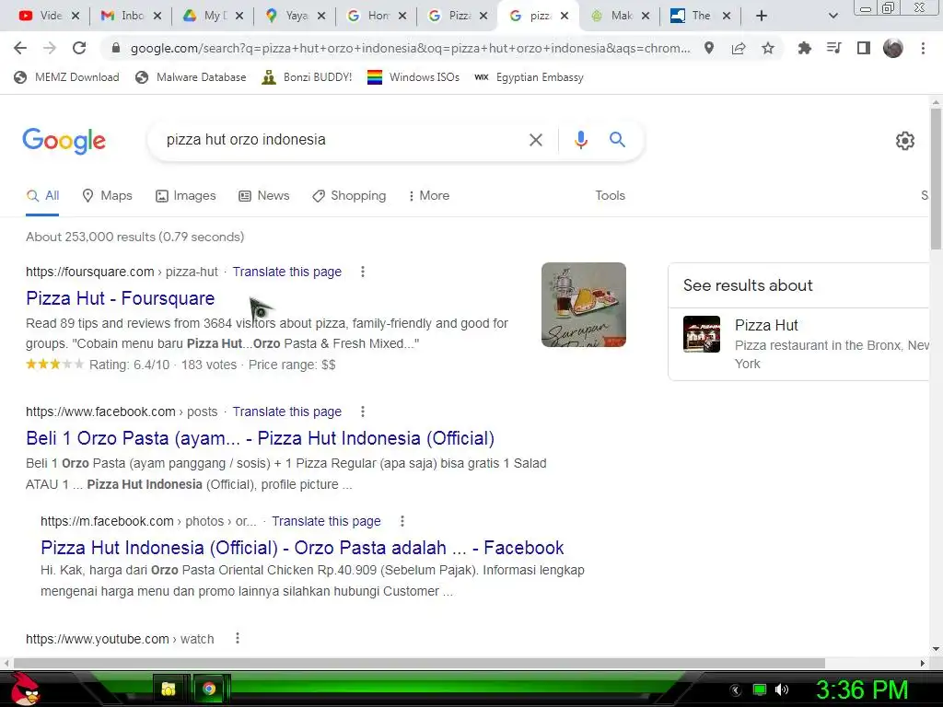Close the active pizza search tab

point(565,16)
